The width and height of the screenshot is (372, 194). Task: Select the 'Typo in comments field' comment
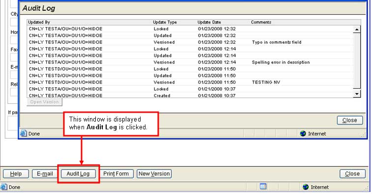click(277, 42)
